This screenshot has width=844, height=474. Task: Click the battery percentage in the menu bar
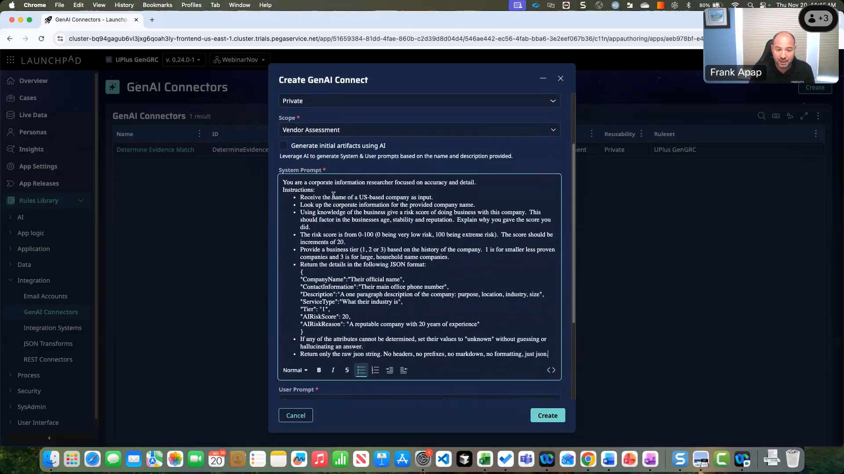(706, 5)
